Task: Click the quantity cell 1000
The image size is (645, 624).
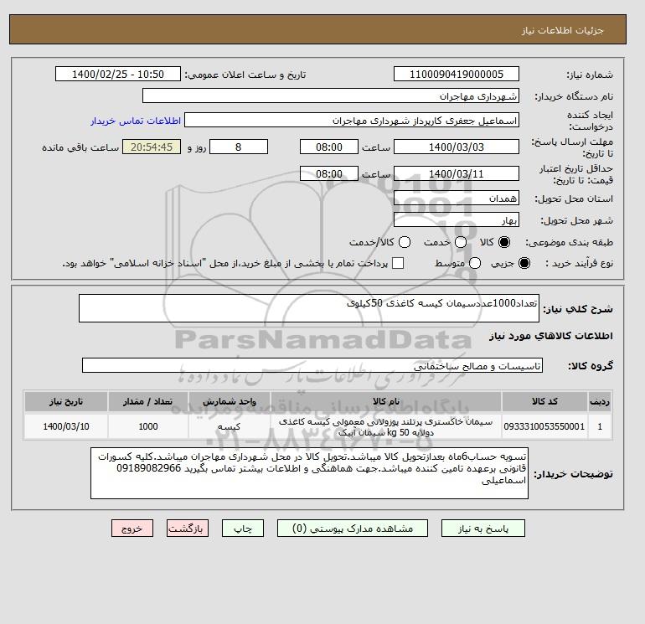Action: 148,426
